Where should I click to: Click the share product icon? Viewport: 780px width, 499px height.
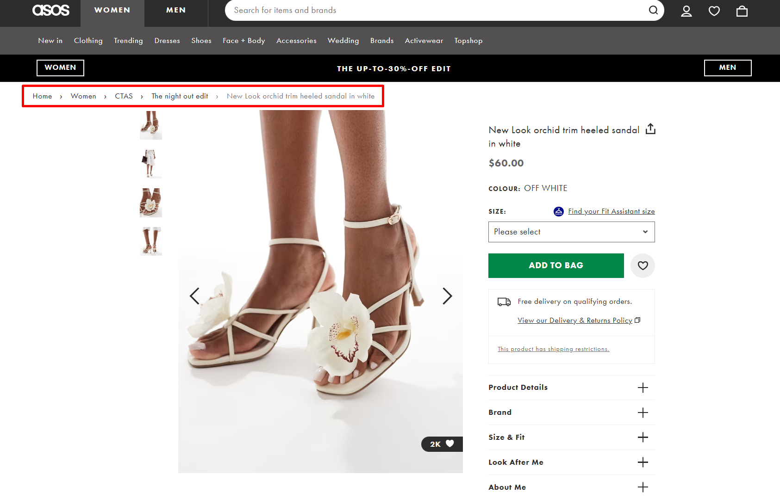point(650,129)
